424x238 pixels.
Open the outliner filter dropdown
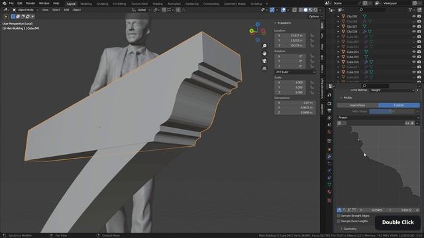click(411, 10)
